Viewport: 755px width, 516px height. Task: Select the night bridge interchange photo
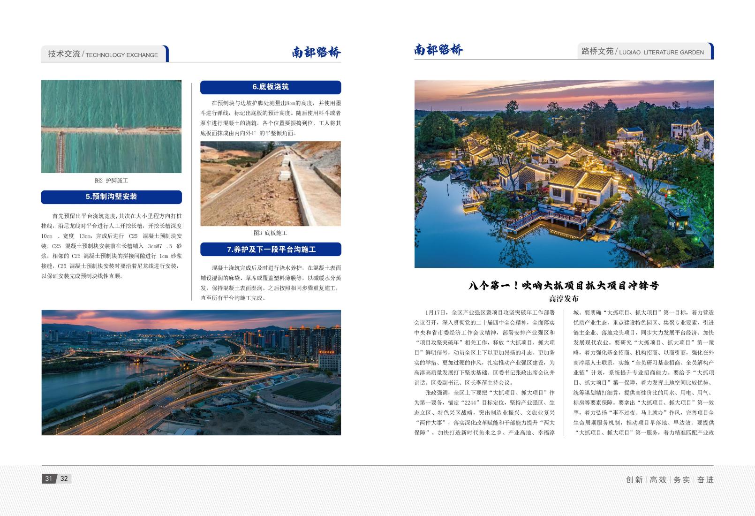[191, 372]
